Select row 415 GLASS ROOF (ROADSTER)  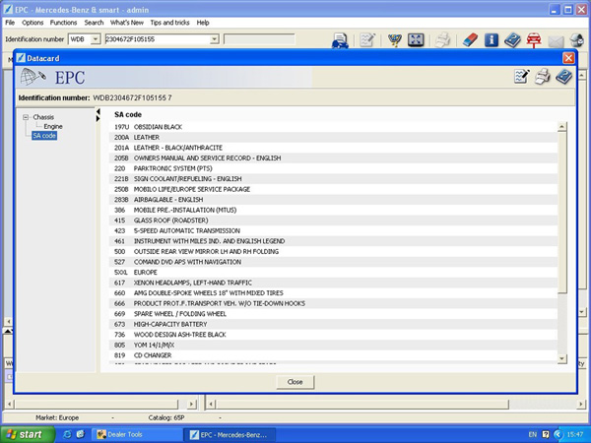[333, 221]
